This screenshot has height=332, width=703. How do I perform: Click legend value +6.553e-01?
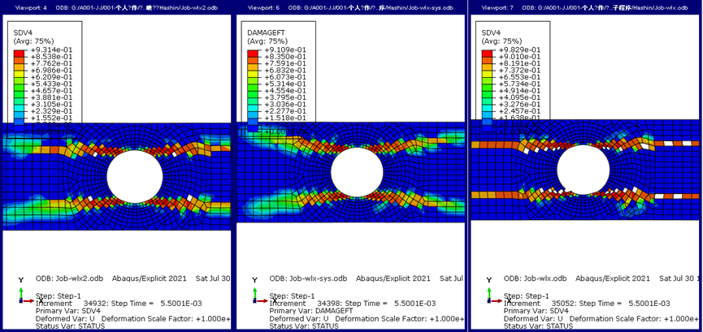519,77
